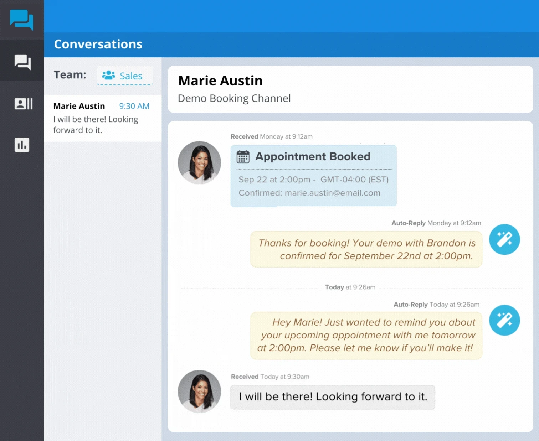Open the Reports bar chart icon
Viewport: 539px width, 441px height.
point(22,145)
